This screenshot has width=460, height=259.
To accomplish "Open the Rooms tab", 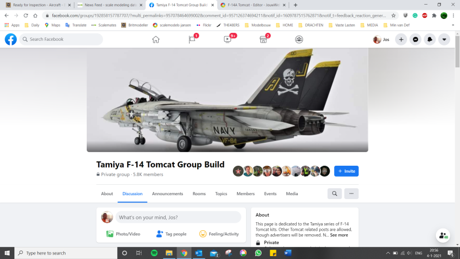I will coord(199,193).
